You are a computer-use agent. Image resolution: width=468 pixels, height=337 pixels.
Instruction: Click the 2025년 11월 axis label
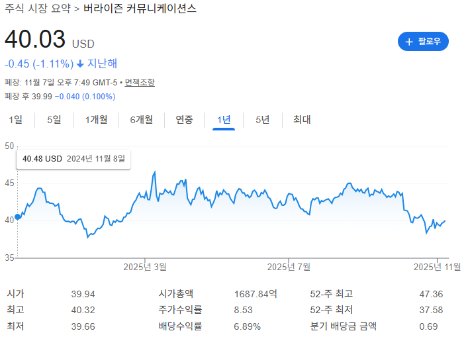pos(438,267)
